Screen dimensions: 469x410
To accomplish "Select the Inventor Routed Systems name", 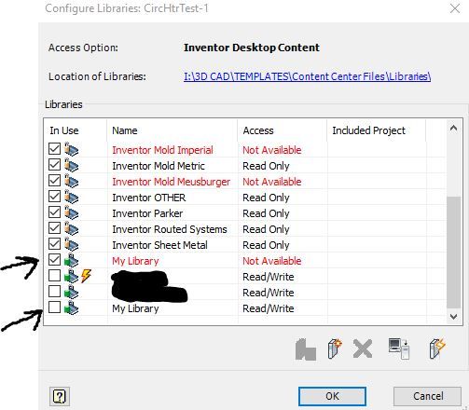I will click(x=170, y=229).
